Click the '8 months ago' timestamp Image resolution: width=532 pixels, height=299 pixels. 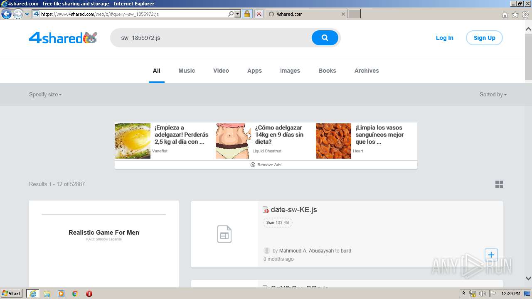click(278, 259)
